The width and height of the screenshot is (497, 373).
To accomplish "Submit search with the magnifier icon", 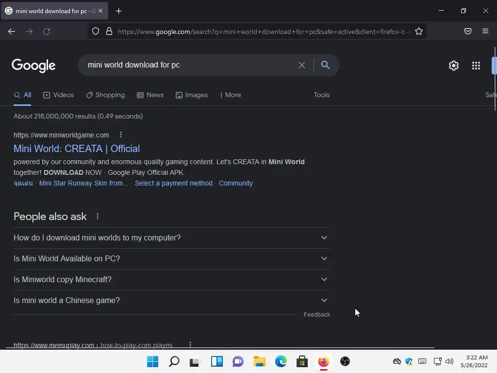I will coord(325,65).
